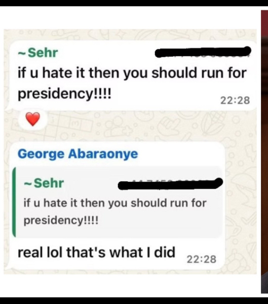Tap the red heart reaction emoji

pyautogui.click(x=33, y=119)
